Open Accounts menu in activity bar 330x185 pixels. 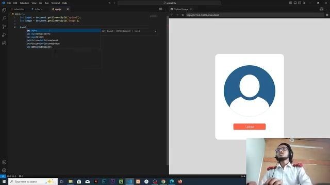click(4, 162)
